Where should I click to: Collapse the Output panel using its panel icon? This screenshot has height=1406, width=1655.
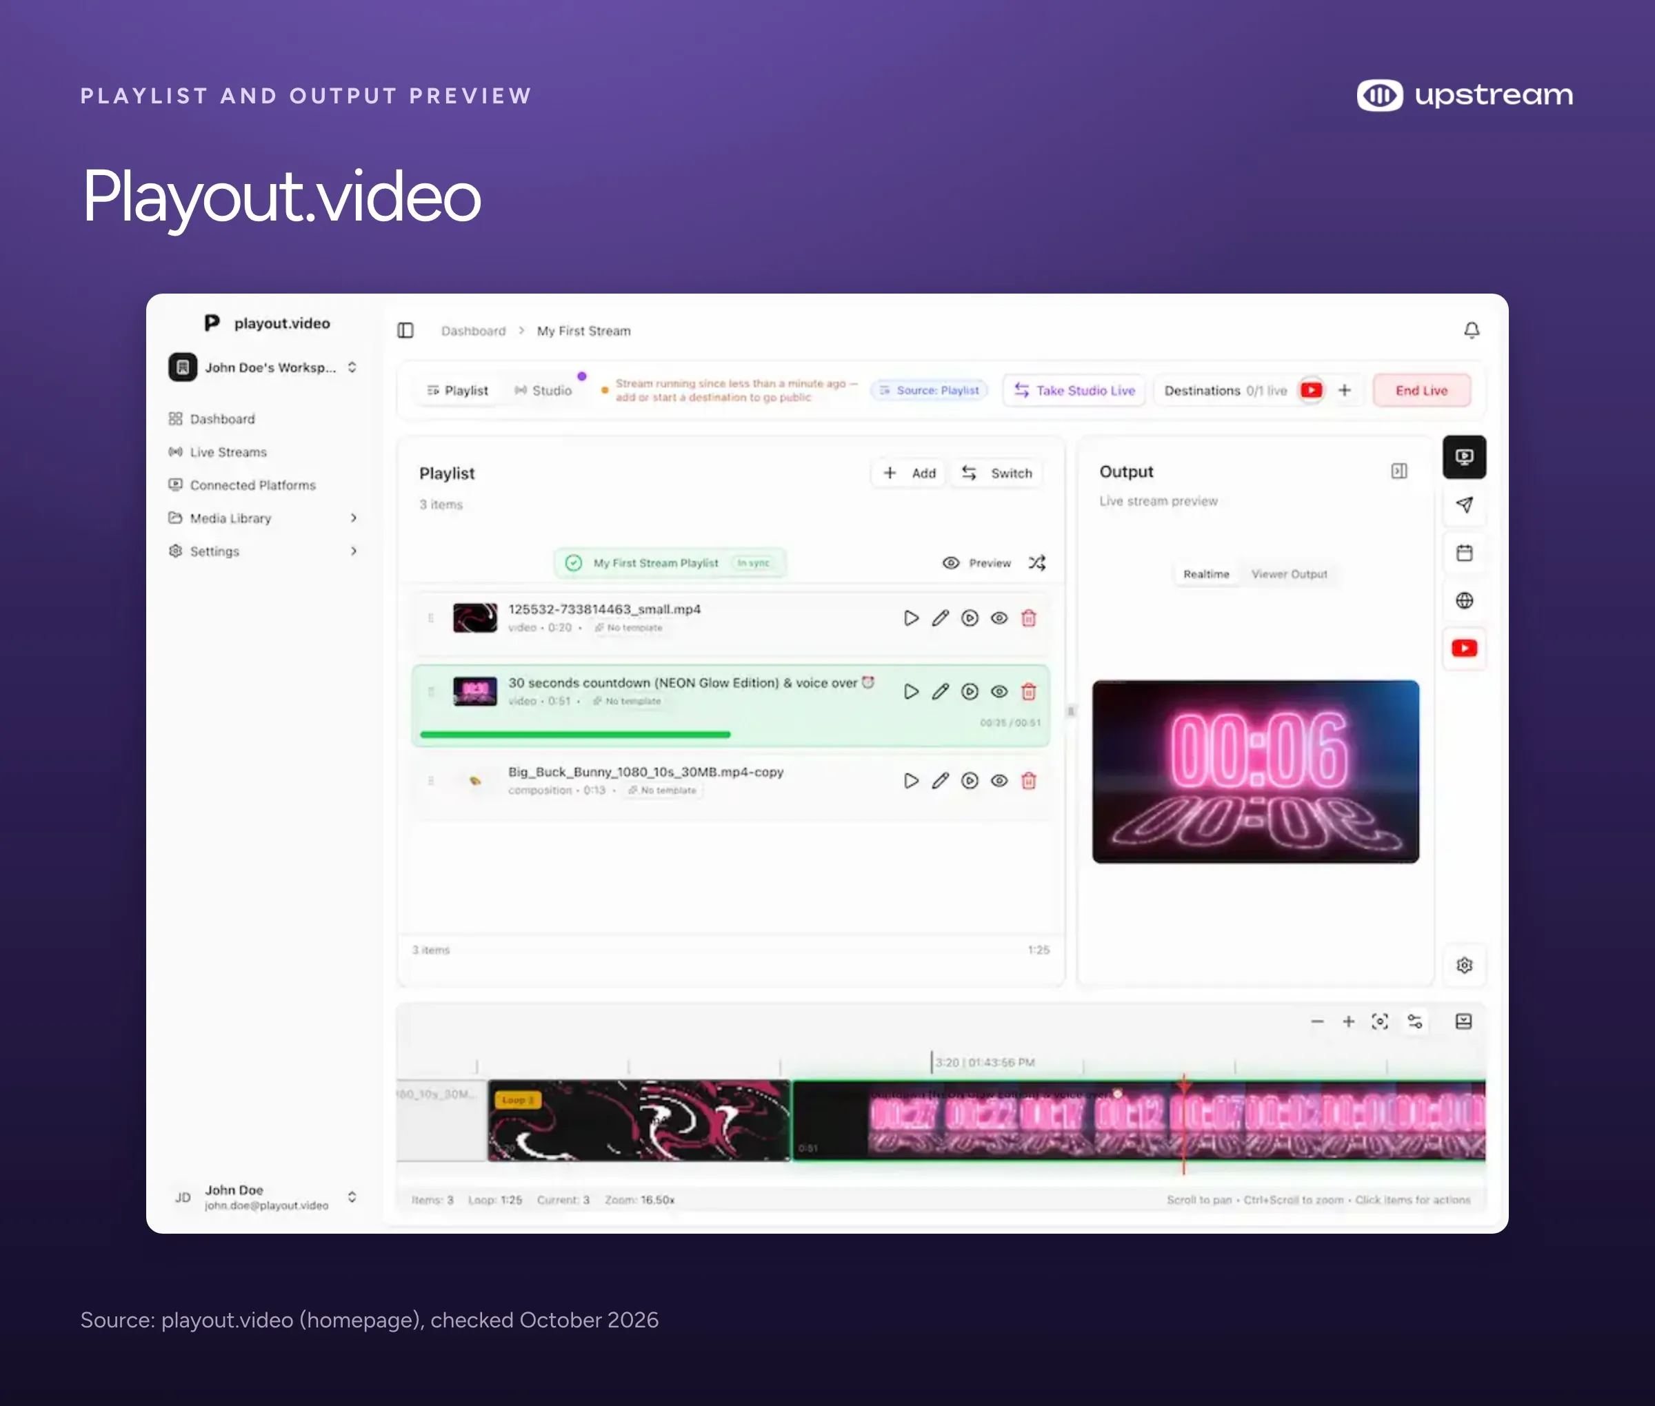[x=1399, y=471]
